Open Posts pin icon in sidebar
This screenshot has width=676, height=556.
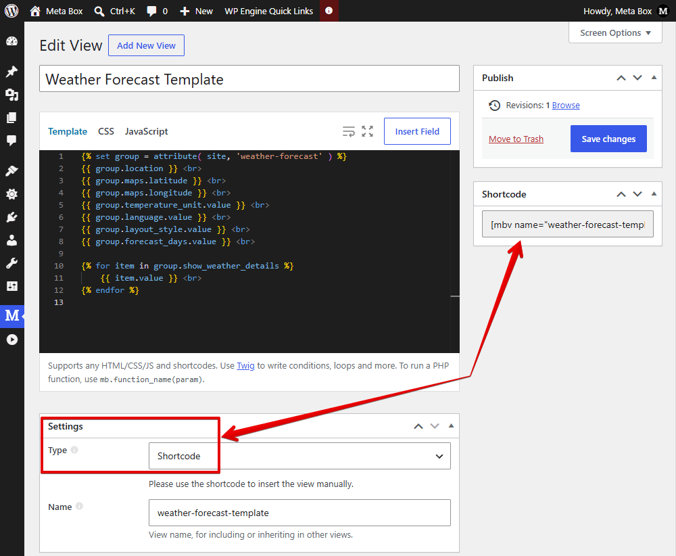pyautogui.click(x=11, y=71)
